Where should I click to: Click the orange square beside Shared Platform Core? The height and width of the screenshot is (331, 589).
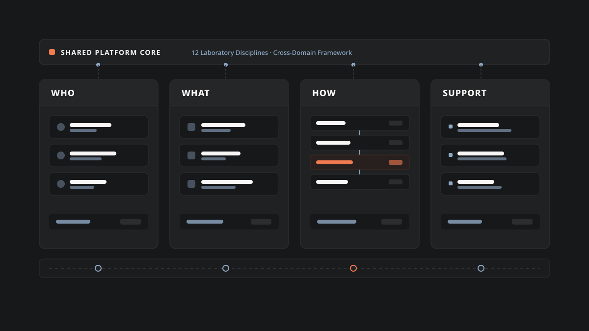coord(52,52)
